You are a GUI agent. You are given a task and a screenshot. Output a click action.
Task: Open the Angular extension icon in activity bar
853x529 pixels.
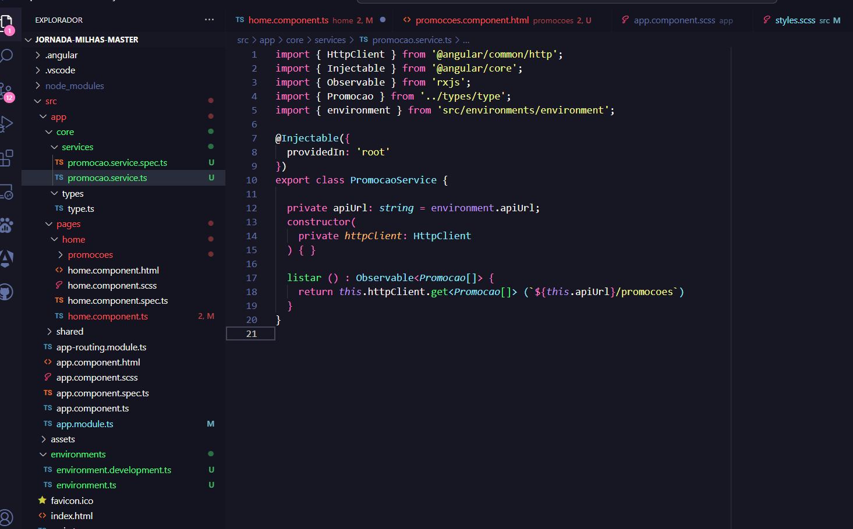(x=6, y=258)
